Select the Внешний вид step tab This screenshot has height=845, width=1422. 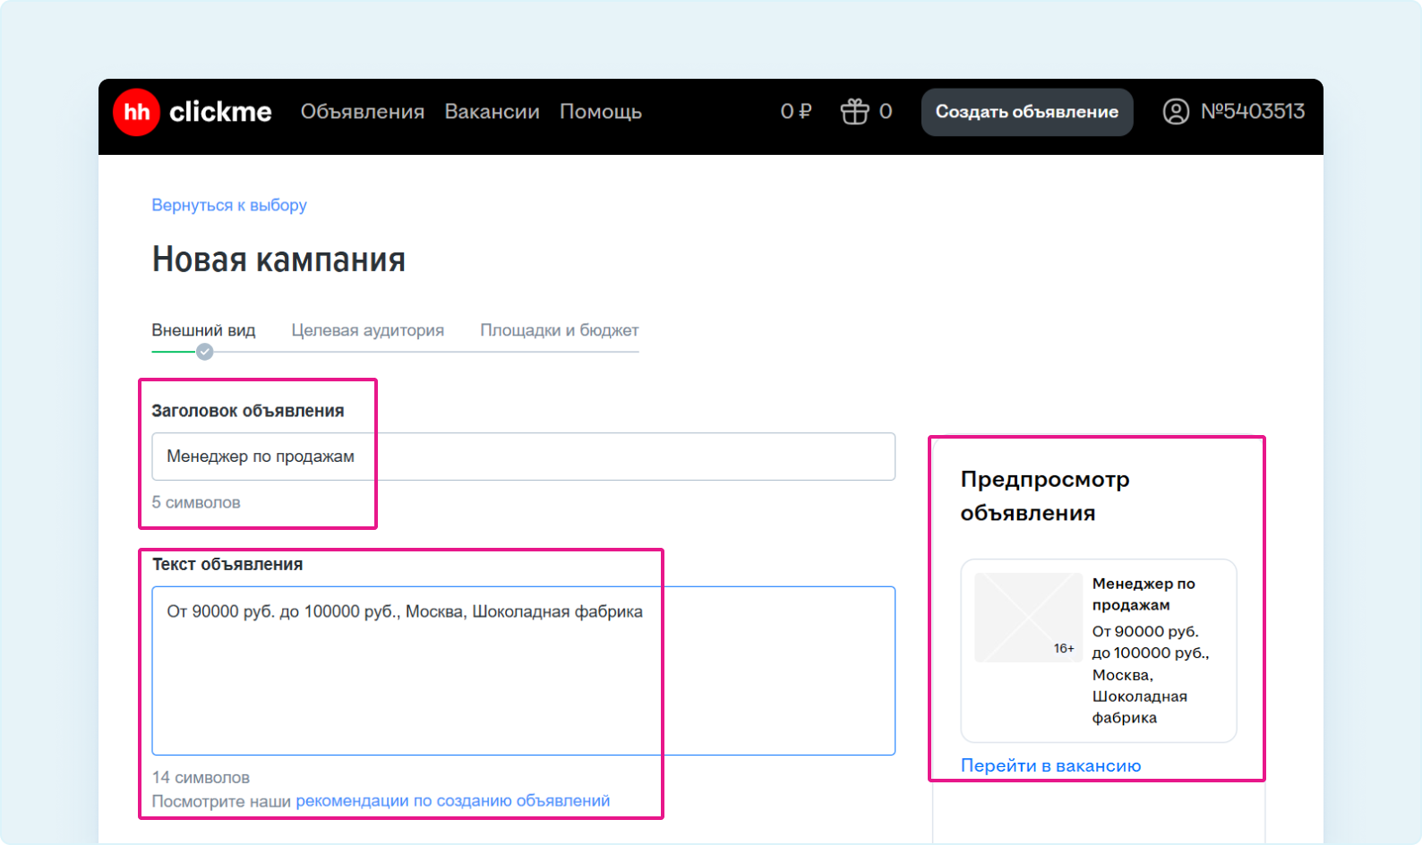click(x=203, y=330)
